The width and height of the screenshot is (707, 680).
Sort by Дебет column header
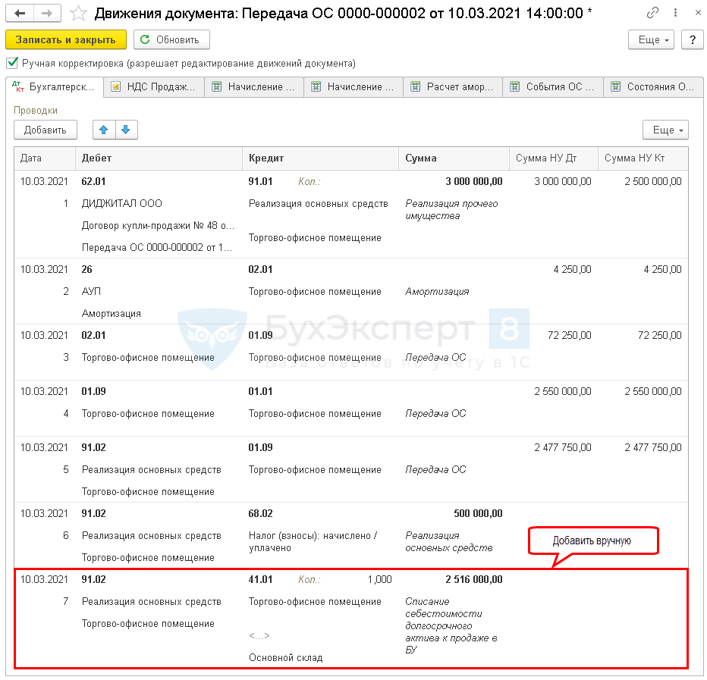click(x=159, y=158)
